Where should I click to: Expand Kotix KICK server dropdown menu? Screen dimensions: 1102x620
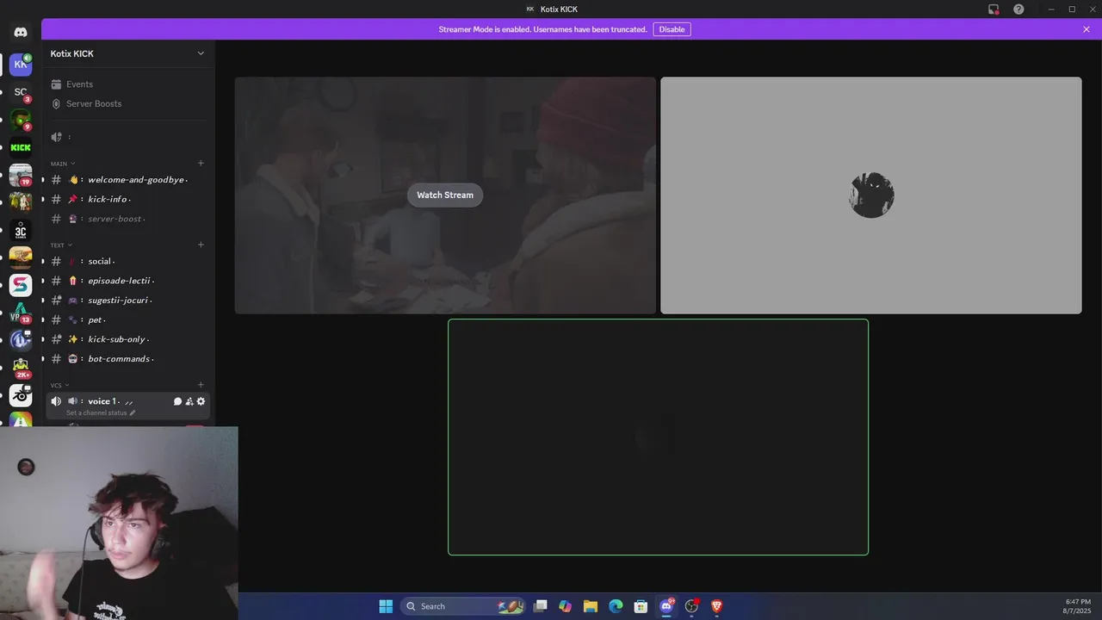click(201, 53)
